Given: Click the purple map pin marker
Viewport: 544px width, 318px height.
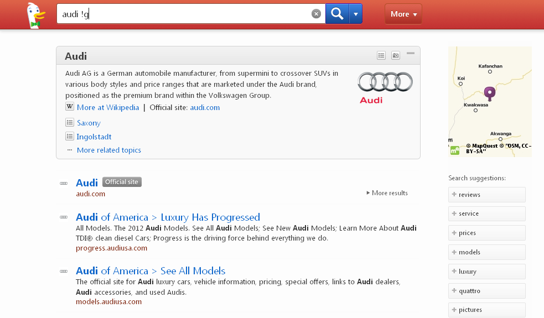Looking at the screenshot, I should point(490,93).
